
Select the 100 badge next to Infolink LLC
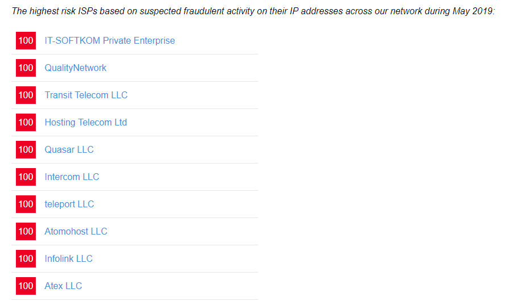coord(26,259)
